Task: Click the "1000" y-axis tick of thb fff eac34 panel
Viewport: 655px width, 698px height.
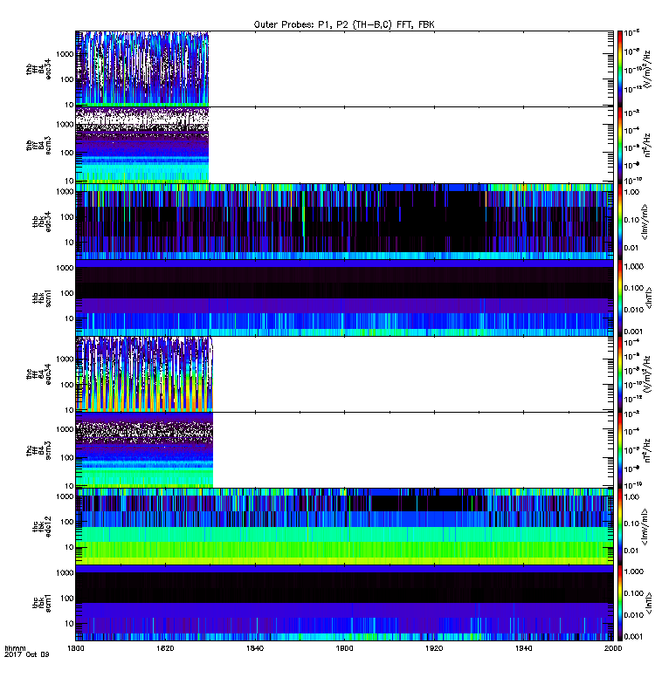Action: (x=65, y=54)
